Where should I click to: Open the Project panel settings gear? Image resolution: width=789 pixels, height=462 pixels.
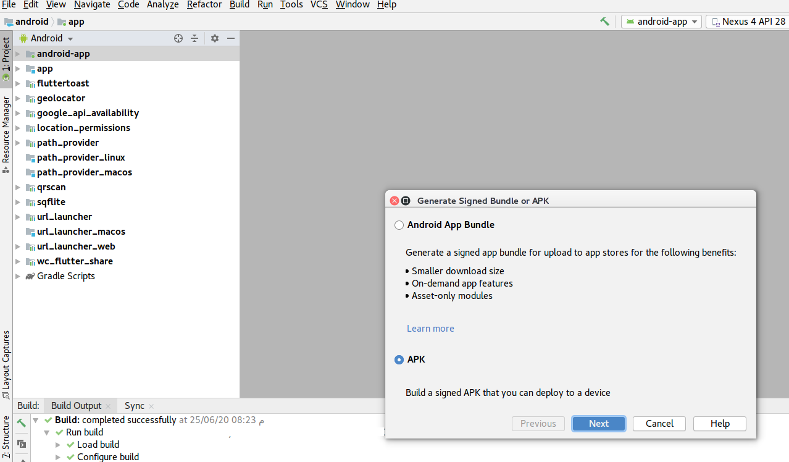point(214,38)
